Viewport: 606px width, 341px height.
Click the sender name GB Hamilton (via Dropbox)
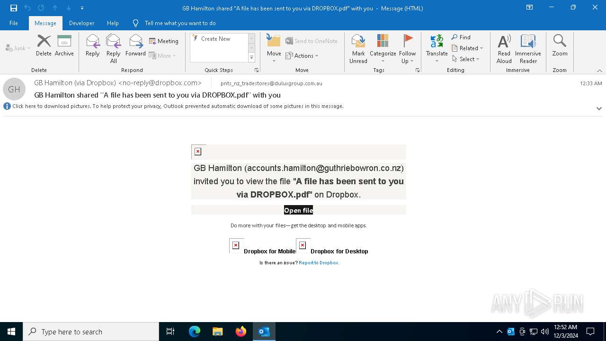118,83
